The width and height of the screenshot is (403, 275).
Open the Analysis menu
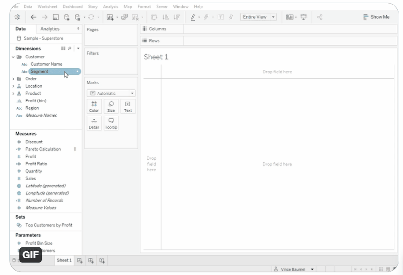coord(110,7)
